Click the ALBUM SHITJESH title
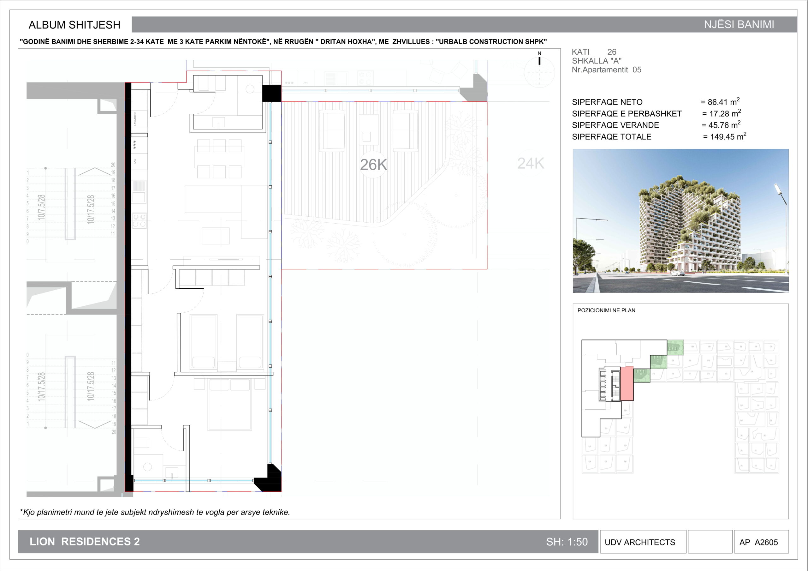 pyautogui.click(x=74, y=25)
